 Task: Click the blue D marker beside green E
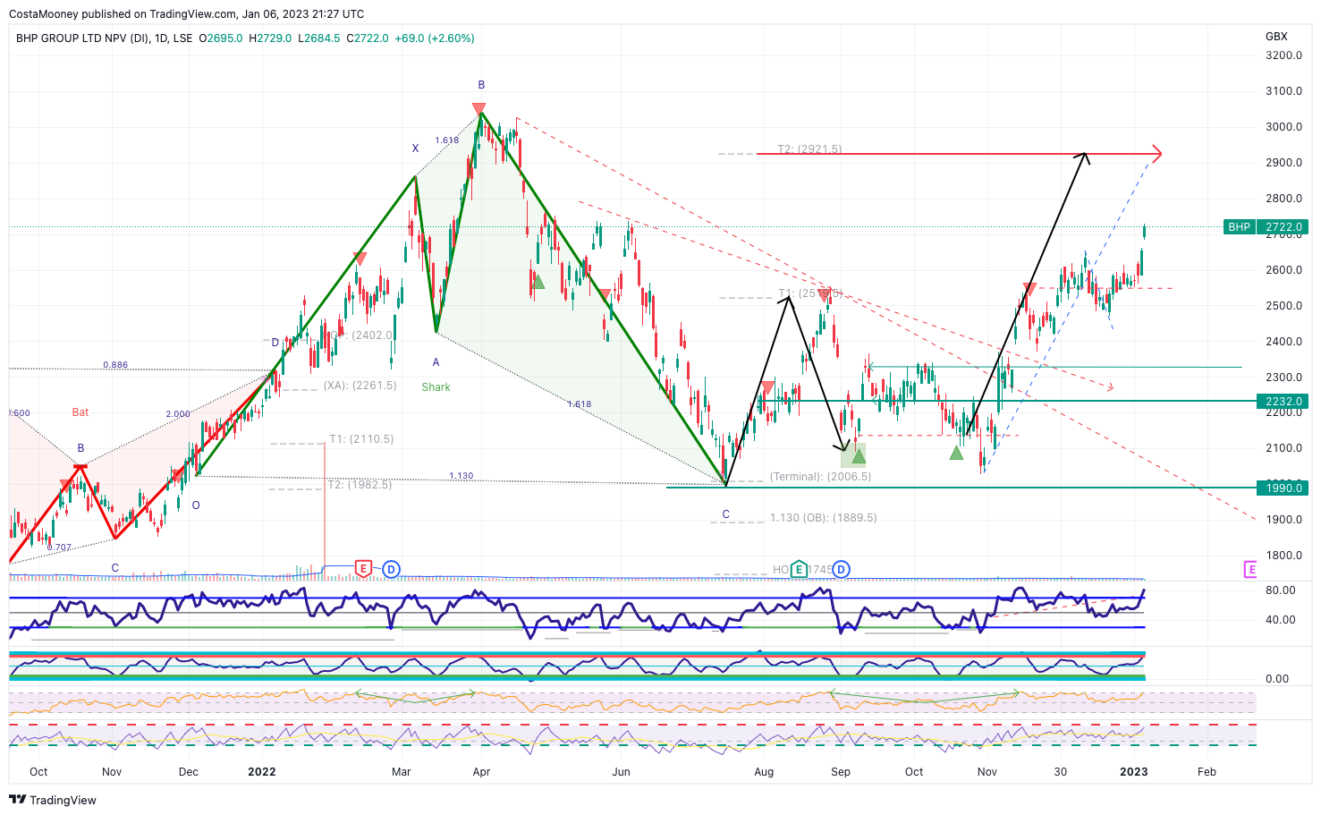pos(841,569)
